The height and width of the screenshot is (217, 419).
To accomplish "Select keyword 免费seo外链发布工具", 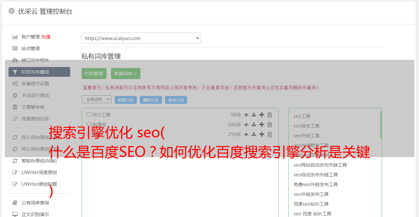I will pos(316,184).
